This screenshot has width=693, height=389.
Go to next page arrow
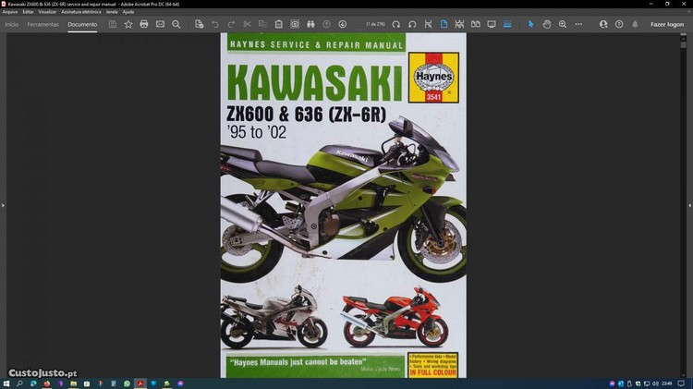pos(343,24)
